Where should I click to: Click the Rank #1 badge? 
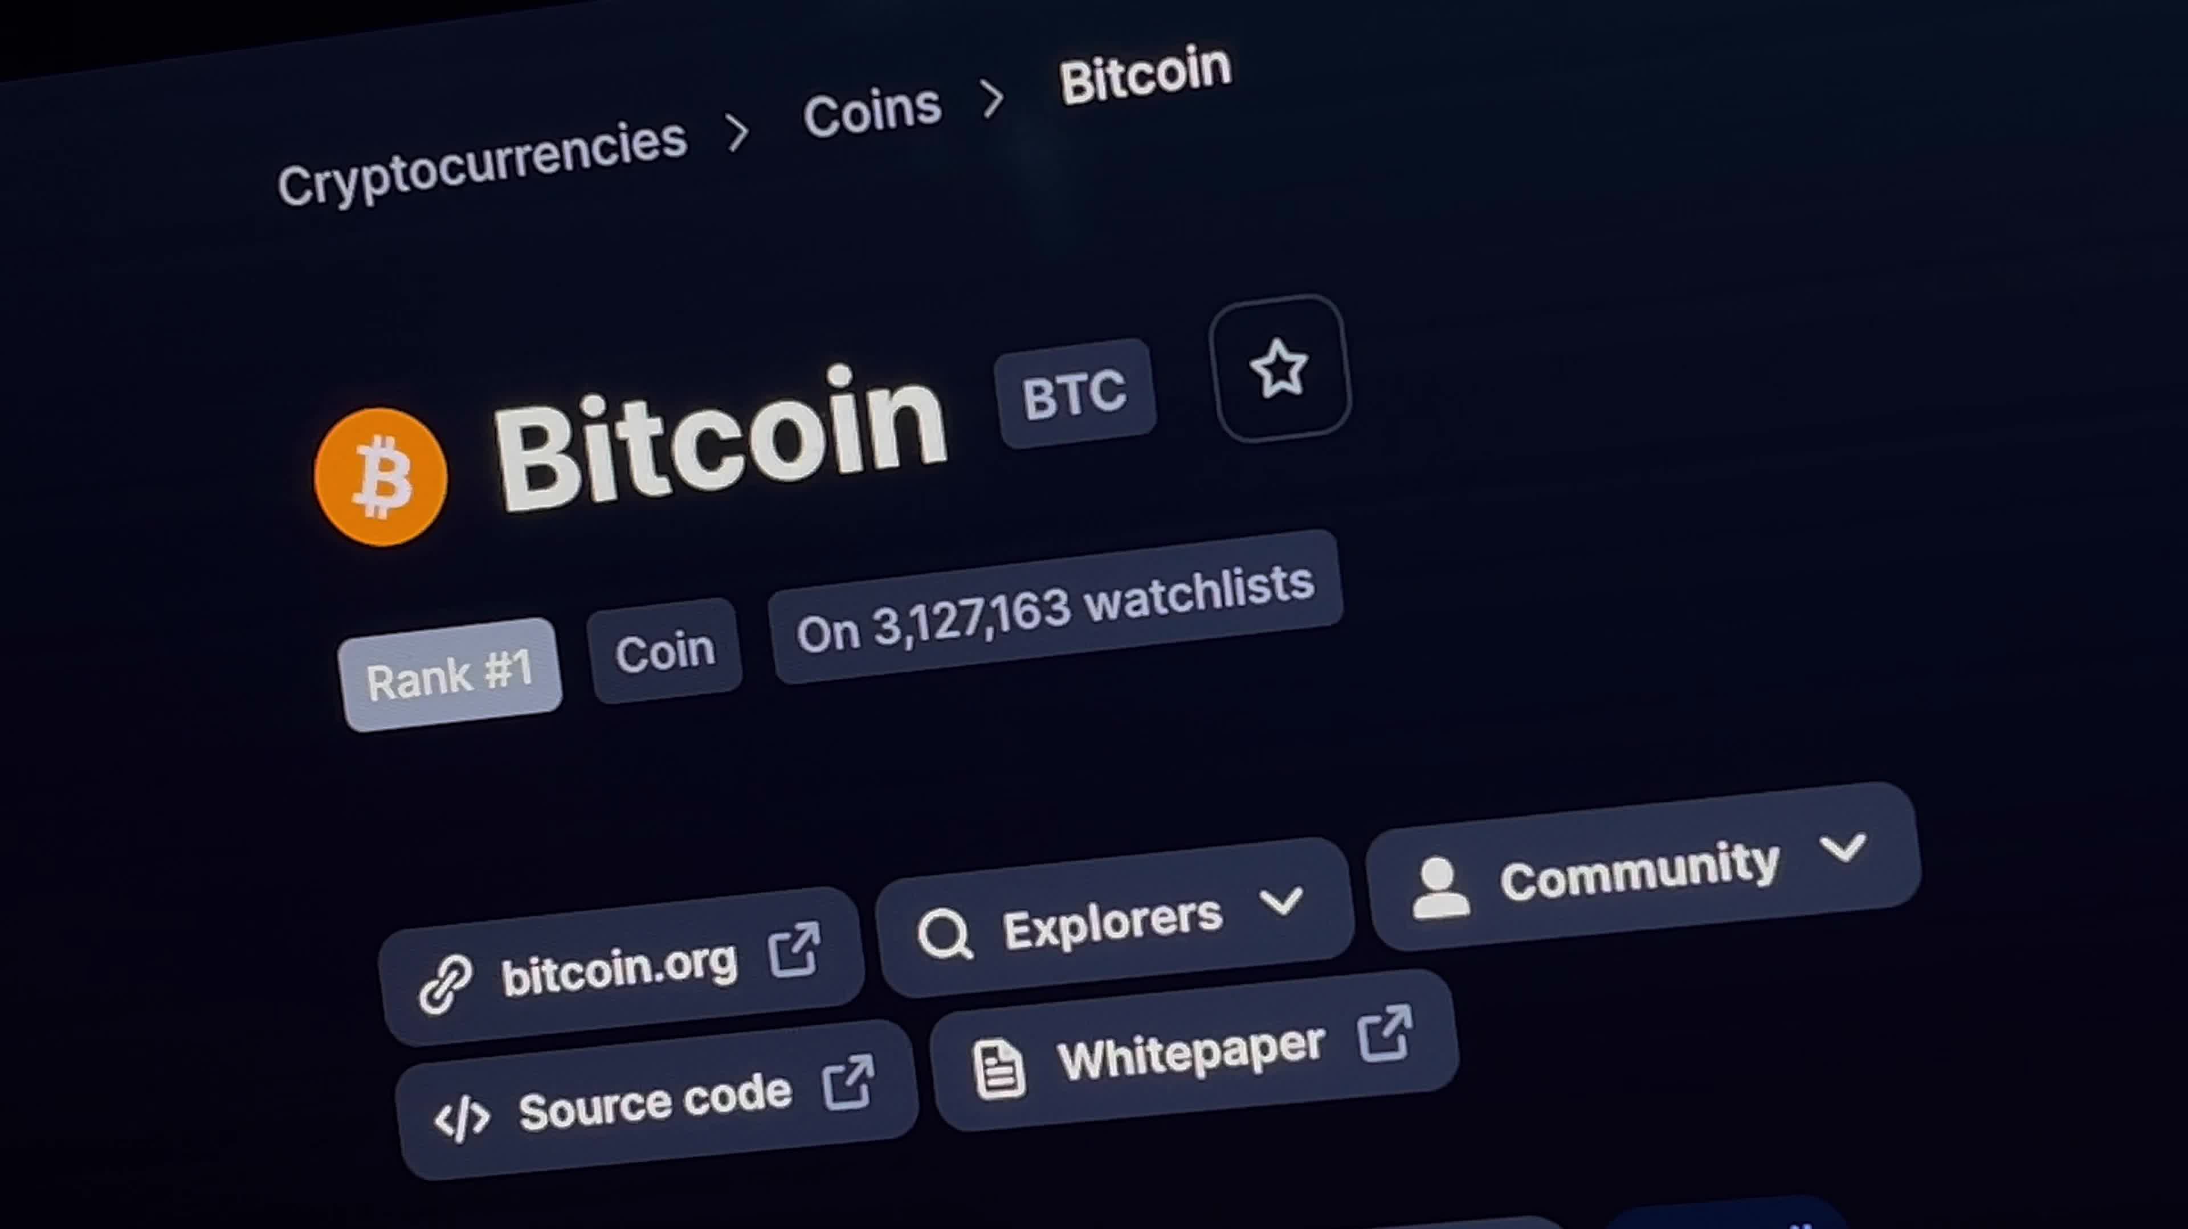tap(450, 675)
